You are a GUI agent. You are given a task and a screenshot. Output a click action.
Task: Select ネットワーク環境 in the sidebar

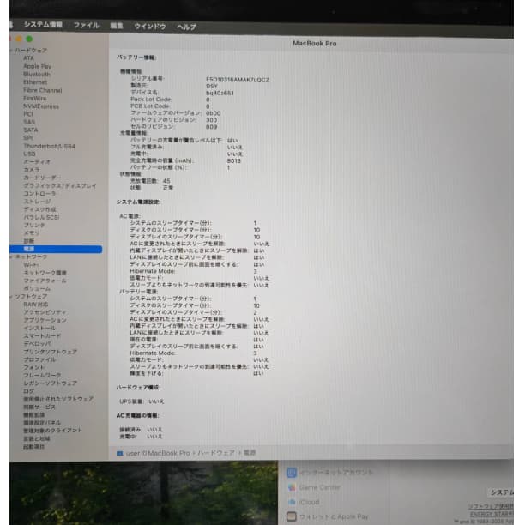(x=45, y=273)
